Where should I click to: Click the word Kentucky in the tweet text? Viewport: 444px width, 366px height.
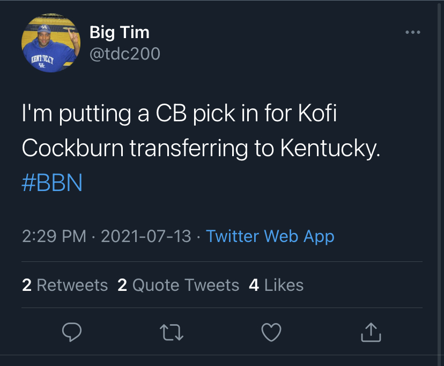point(330,149)
